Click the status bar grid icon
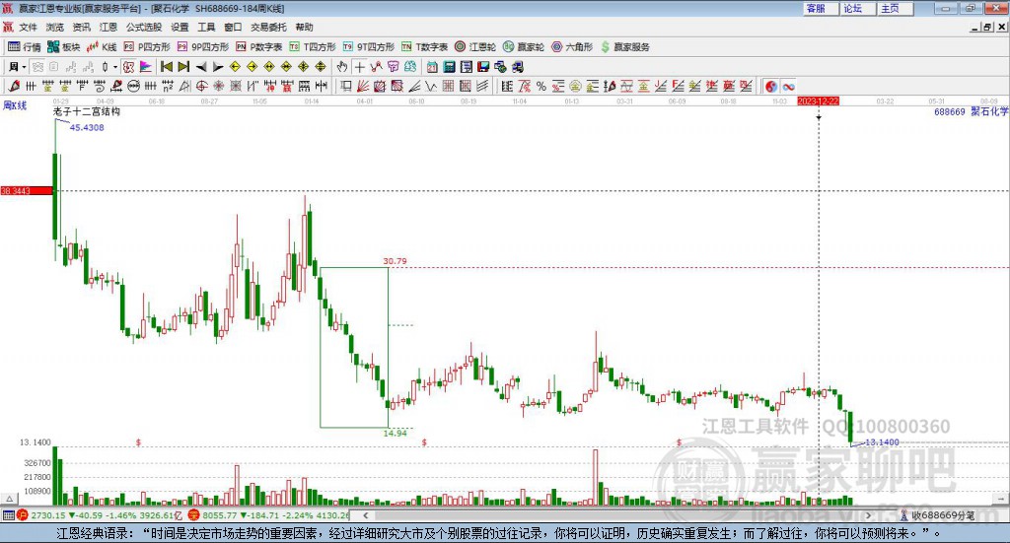 8,515
